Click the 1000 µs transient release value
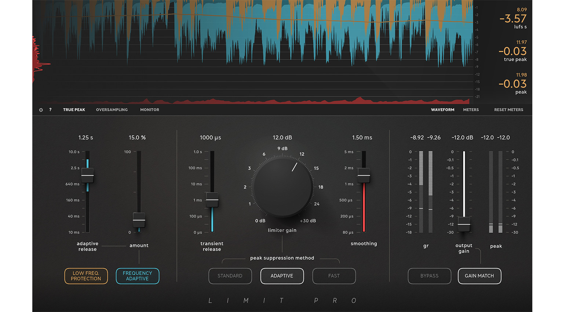This screenshot has height=312, width=565. point(210,138)
